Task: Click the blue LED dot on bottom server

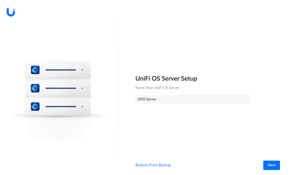Action: click(82, 106)
